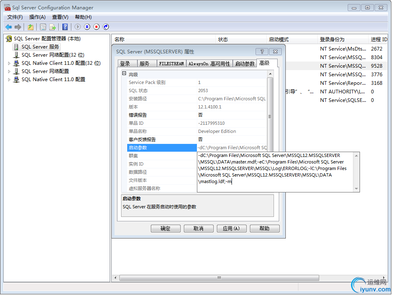Viewport: 393px width, 296px height.
Task: Switch to the 登录 tab
Action: click(127, 64)
